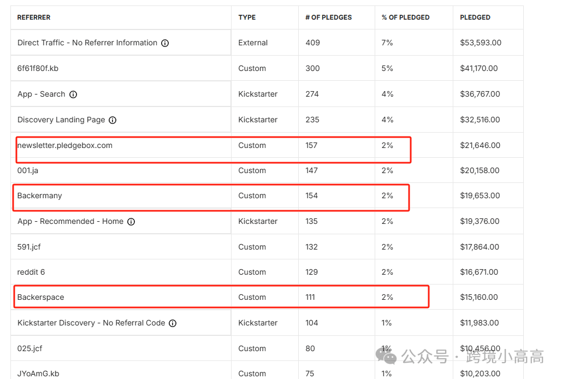Click the 591.jcf referrer entry

point(29,247)
